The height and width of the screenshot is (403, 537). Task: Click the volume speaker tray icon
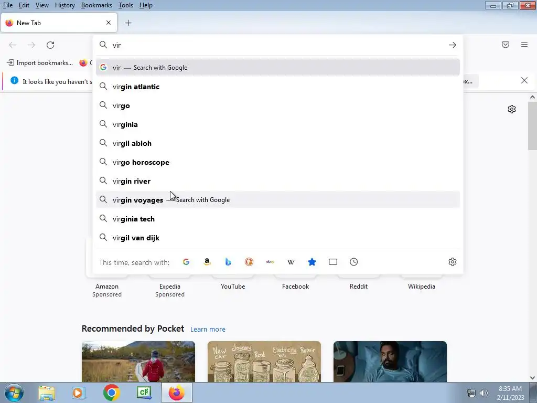point(484,393)
